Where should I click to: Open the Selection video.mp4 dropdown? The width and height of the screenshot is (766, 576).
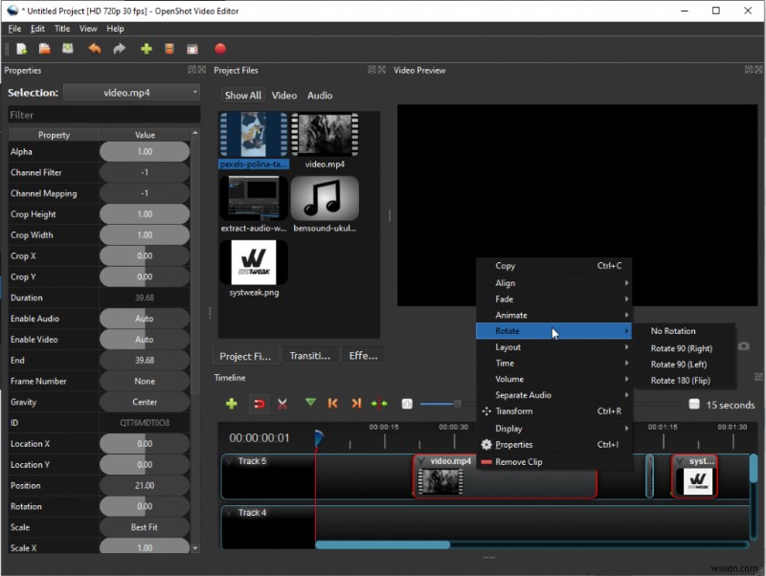132,92
